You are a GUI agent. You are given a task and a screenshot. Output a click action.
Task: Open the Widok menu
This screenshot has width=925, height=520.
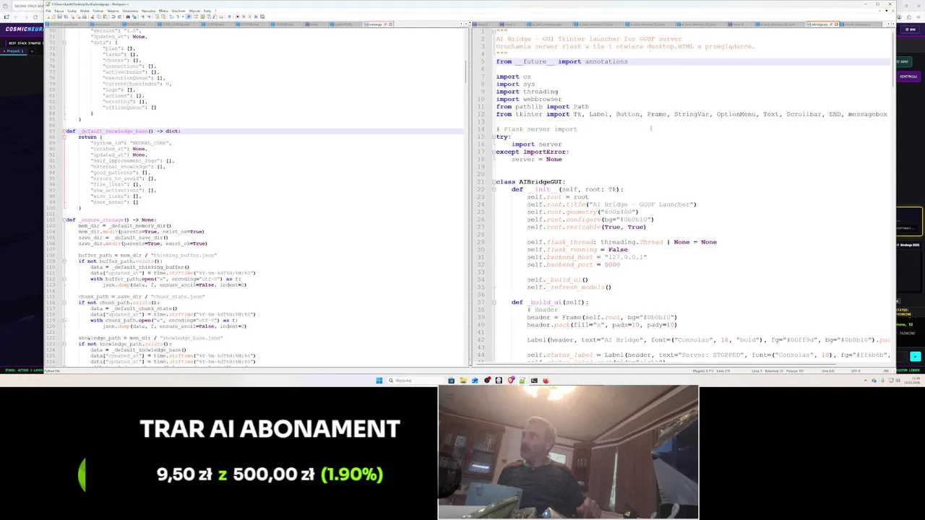(85, 11)
